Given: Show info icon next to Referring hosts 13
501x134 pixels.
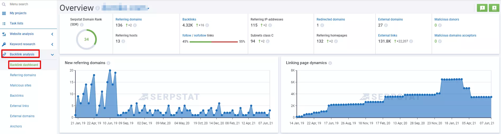Looking at the screenshot, I should (123, 41).
